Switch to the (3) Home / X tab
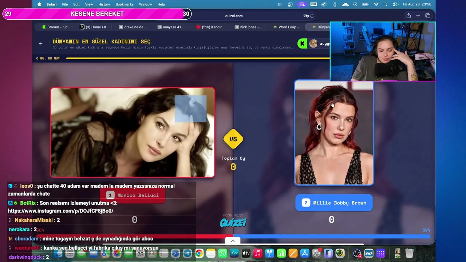Screen dimensions: 466x262 coord(94,27)
